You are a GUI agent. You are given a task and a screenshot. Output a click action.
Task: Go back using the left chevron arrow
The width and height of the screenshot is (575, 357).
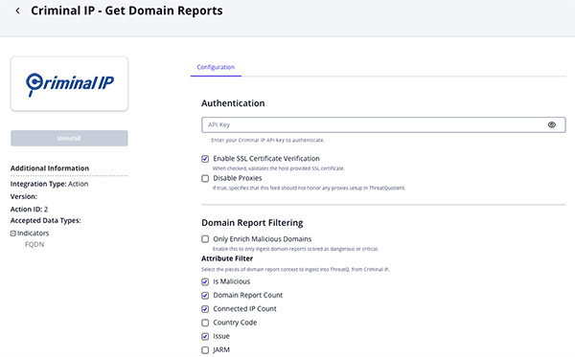pyautogui.click(x=17, y=11)
